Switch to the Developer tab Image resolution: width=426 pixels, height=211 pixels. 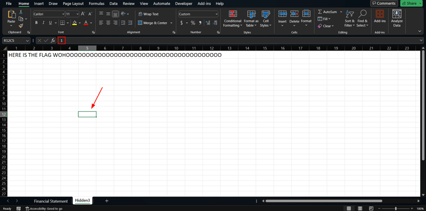coord(184,4)
